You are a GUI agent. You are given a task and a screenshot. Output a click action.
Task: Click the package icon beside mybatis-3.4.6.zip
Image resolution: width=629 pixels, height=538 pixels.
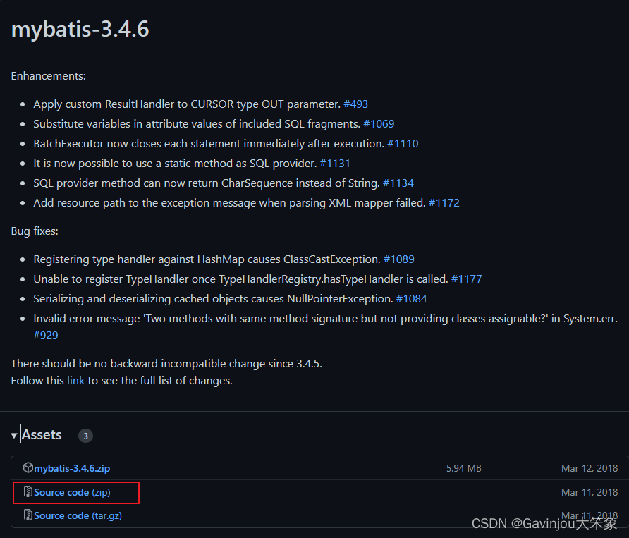(x=28, y=467)
